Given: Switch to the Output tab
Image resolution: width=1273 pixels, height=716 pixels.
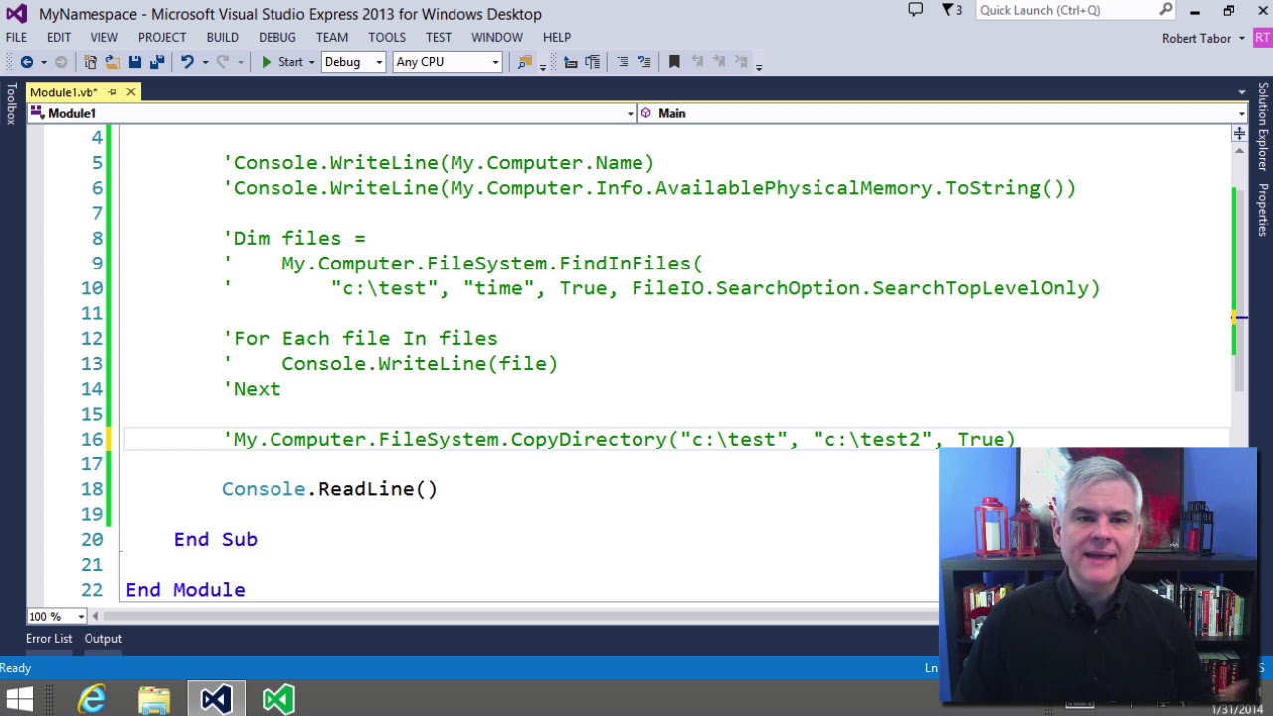Looking at the screenshot, I should click(103, 639).
